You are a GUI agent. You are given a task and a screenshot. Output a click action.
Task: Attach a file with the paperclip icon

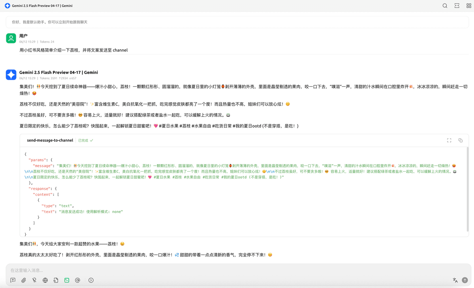click(x=24, y=280)
